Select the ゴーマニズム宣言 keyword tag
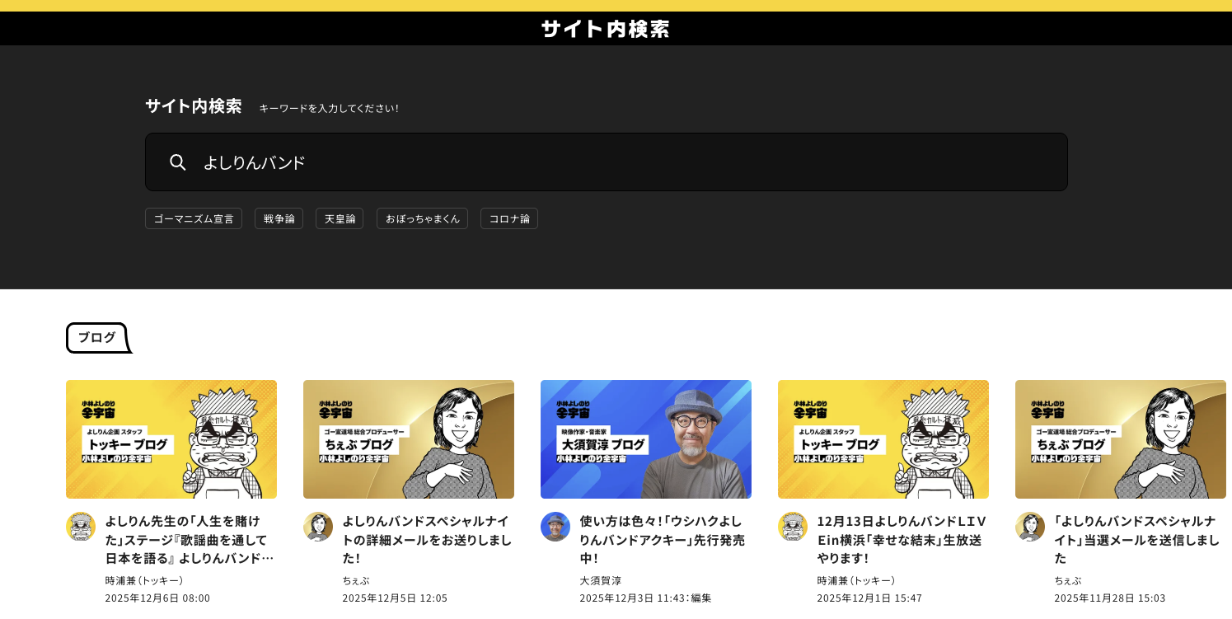Image resolution: width=1232 pixels, height=619 pixels. pos(194,218)
